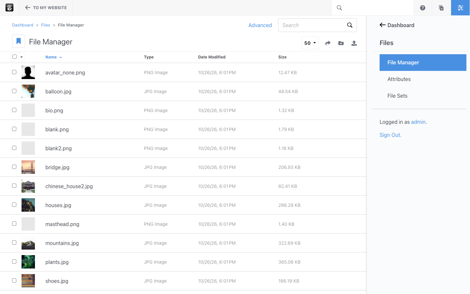The image size is (470, 294).
Task: Select the chinese_house2.jpg file name
Action: [x=69, y=186]
